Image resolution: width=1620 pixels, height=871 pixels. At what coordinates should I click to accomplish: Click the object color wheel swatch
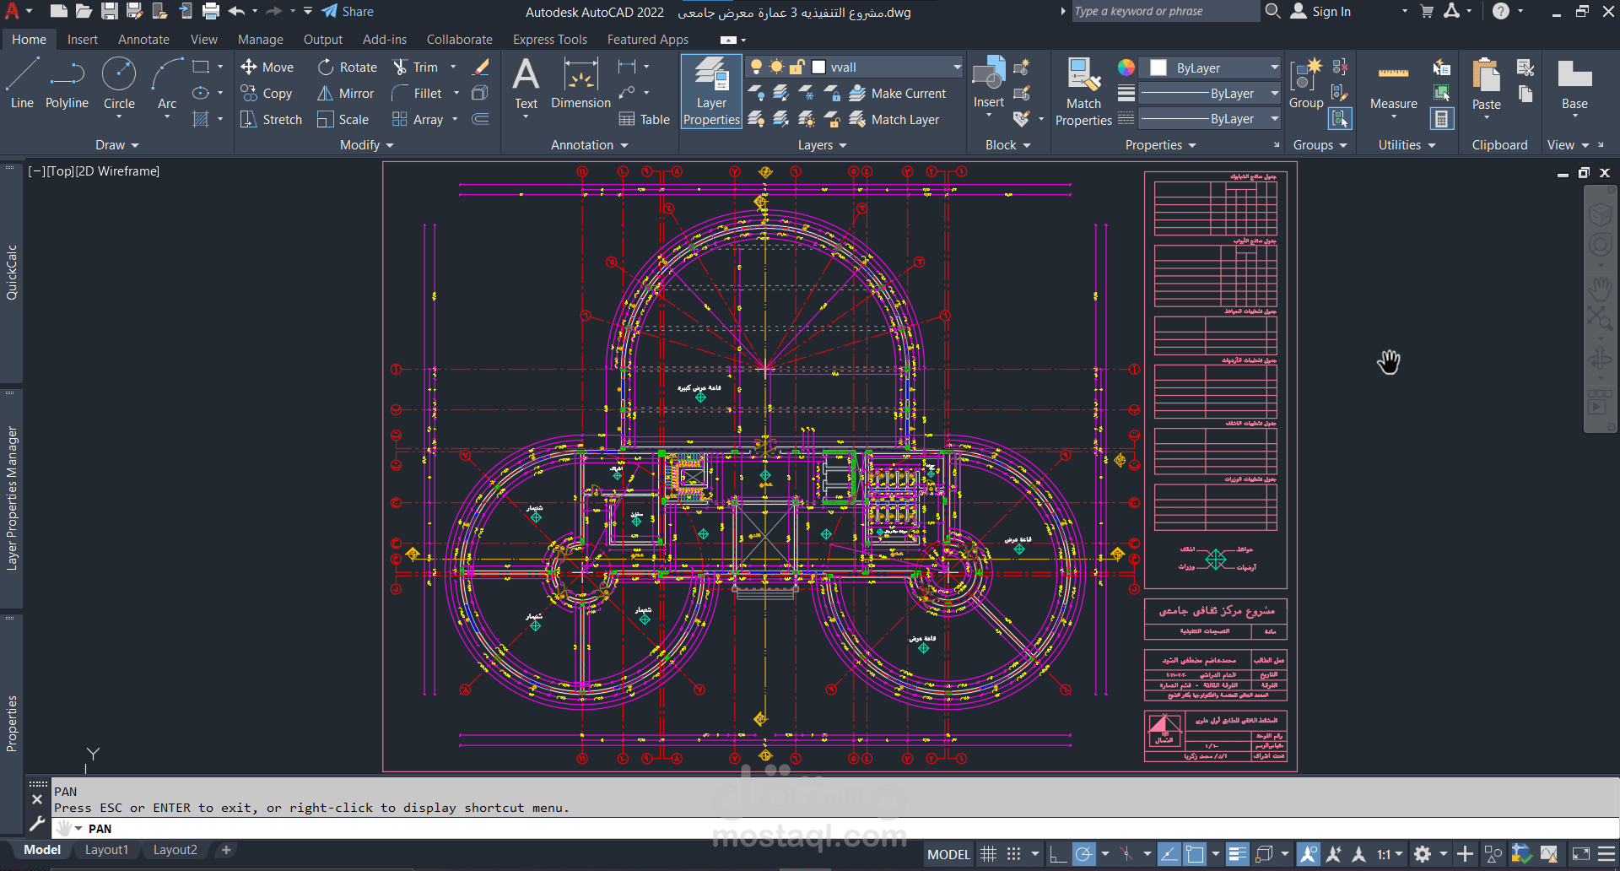[x=1126, y=68]
